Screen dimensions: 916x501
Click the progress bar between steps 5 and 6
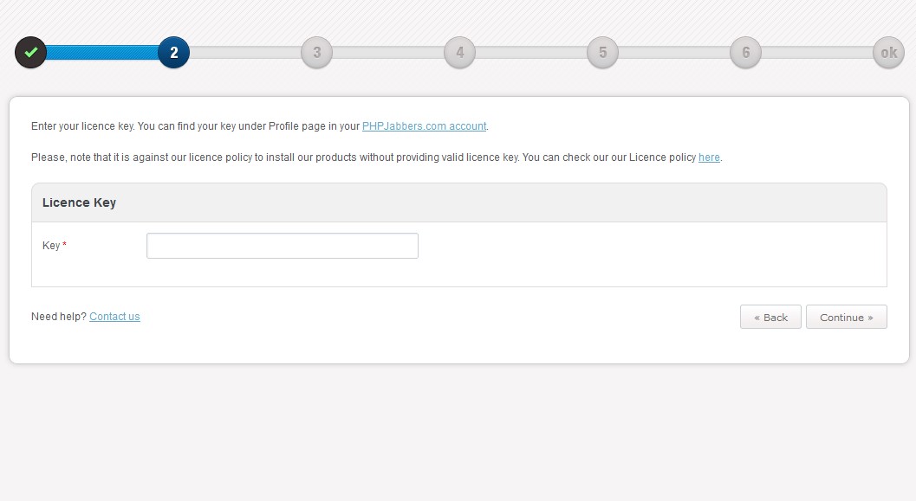coord(674,53)
